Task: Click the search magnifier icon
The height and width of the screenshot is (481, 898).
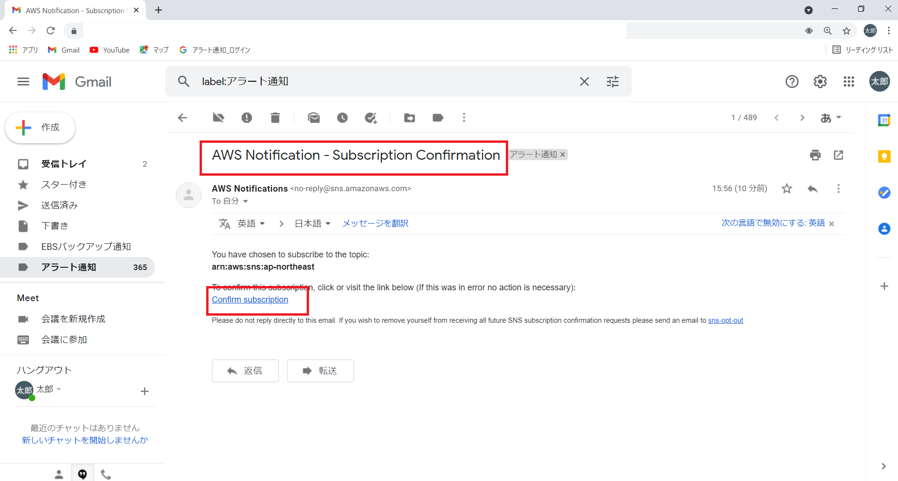Action: [183, 81]
